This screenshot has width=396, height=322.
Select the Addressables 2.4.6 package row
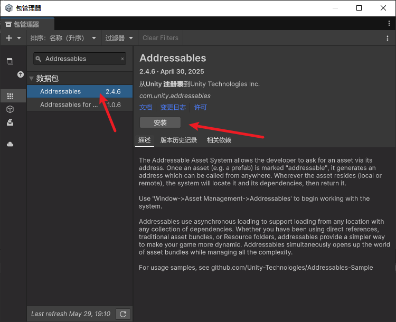pyautogui.click(x=80, y=91)
